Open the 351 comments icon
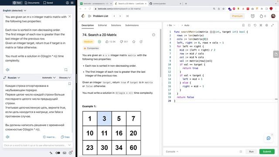 pos(124,42)
